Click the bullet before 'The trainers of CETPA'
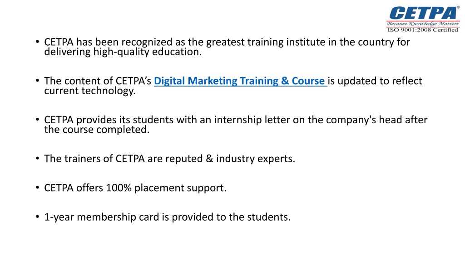 [37, 158]
